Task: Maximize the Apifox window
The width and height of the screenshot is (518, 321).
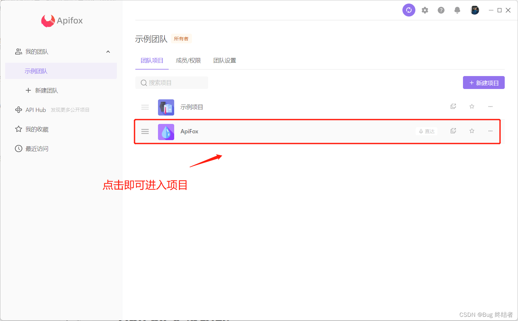Action: tap(500, 10)
